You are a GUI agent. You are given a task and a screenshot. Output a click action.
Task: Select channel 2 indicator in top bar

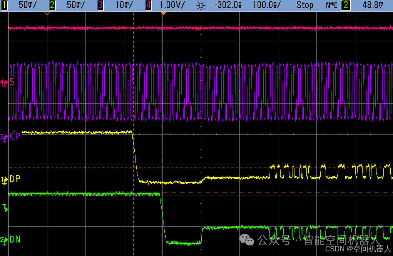pos(52,5)
